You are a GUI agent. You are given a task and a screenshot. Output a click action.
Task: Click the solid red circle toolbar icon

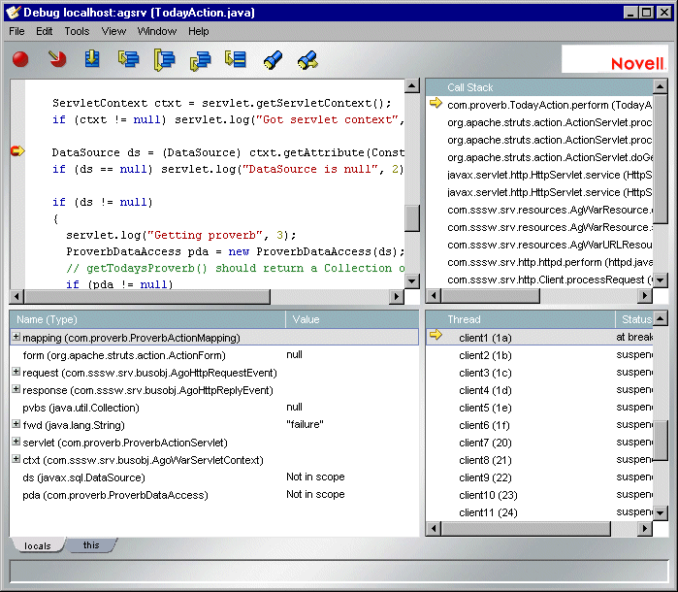tap(20, 60)
